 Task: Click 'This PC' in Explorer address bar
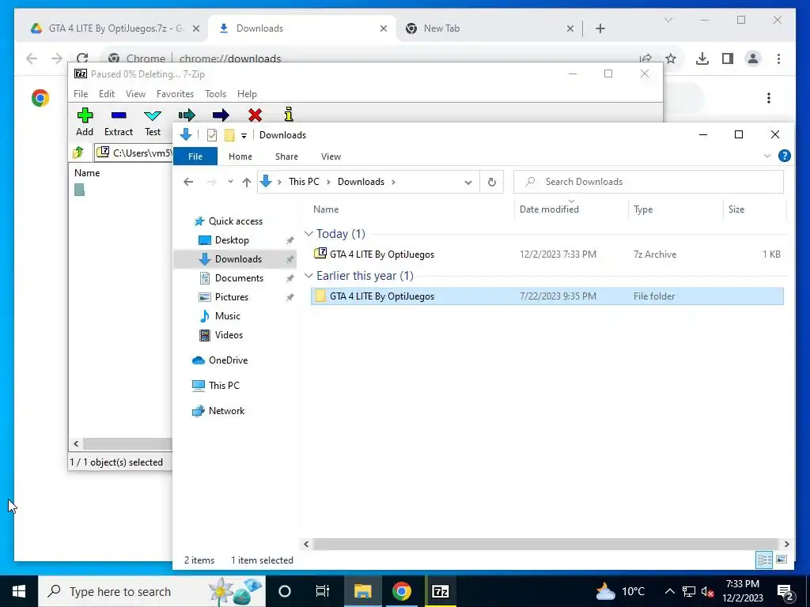[304, 182]
